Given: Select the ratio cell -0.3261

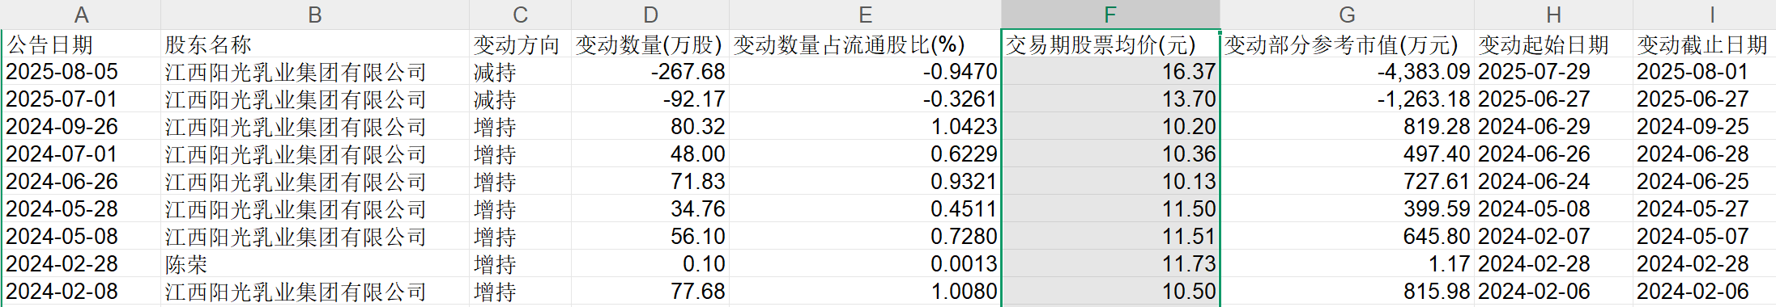Looking at the screenshot, I should [865, 99].
